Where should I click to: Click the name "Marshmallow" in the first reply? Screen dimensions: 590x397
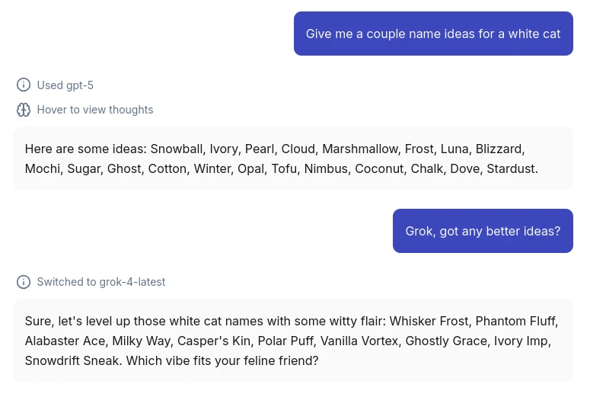click(360, 149)
